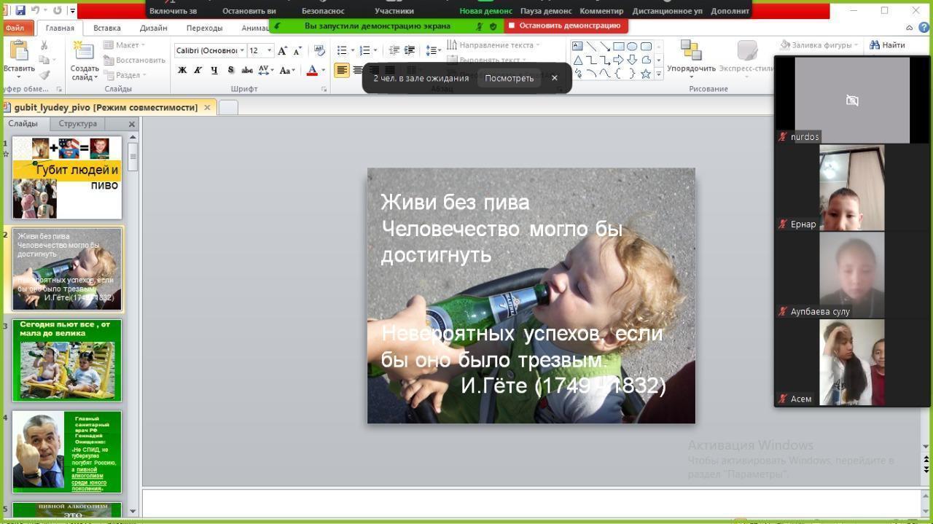Click the red Остановить демонстрацию button
This screenshot has height=524, width=933.
[x=565, y=26]
